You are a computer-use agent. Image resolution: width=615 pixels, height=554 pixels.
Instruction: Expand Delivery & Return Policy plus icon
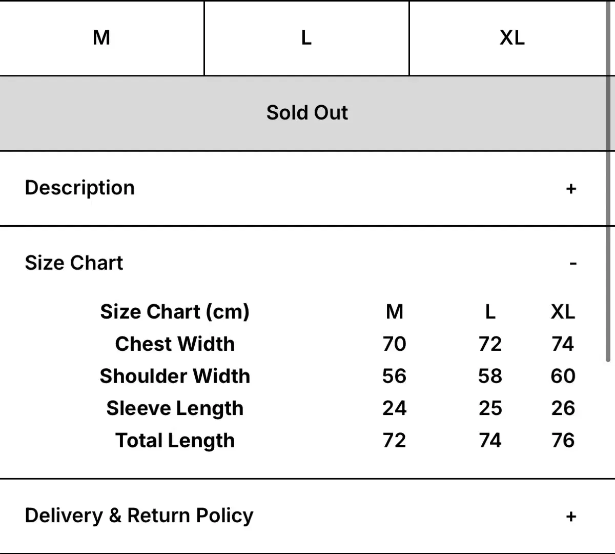(571, 517)
